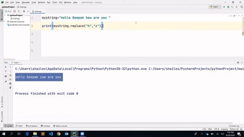Run main with the green toolbar arrow
The height and width of the screenshot is (137, 244).
[224, 7]
